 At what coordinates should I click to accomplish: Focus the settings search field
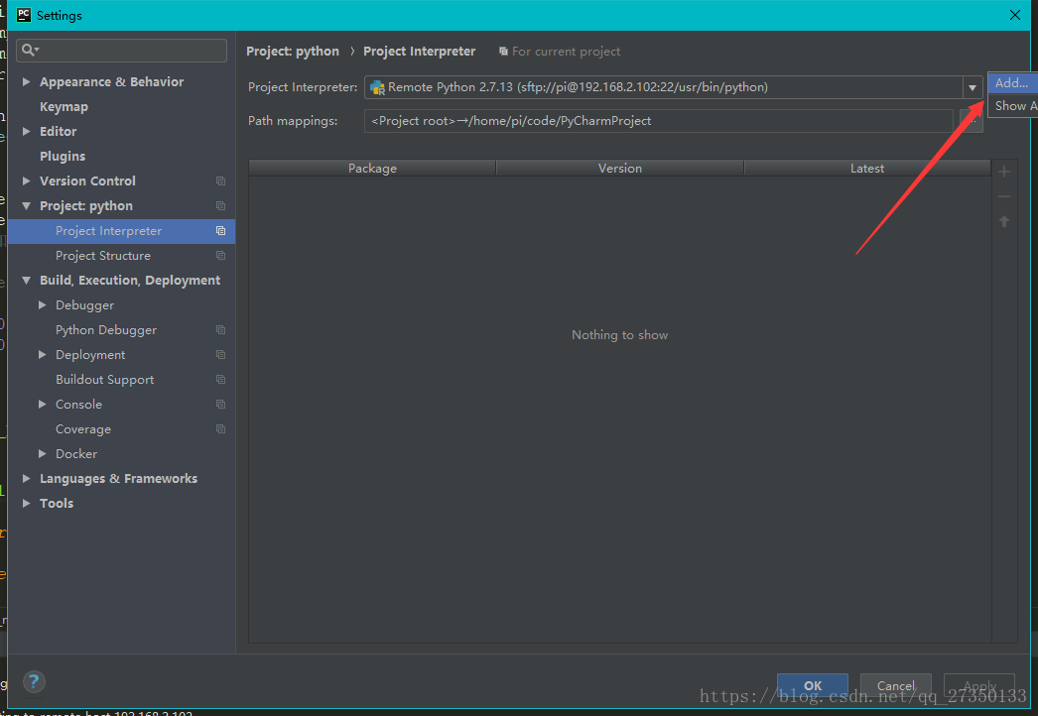(x=122, y=51)
